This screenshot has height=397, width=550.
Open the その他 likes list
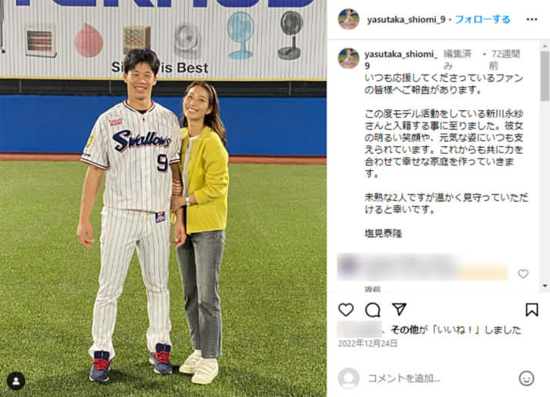coord(404,330)
